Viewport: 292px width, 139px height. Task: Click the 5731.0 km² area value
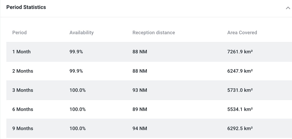click(240, 90)
